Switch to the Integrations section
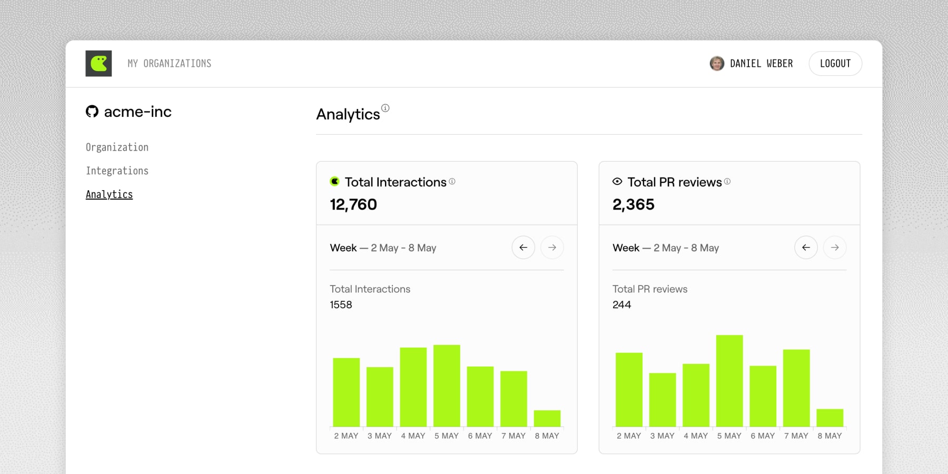This screenshot has width=948, height=474. [117, 171]
